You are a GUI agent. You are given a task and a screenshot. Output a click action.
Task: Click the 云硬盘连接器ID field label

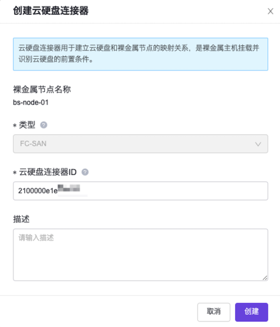point(48,172)
